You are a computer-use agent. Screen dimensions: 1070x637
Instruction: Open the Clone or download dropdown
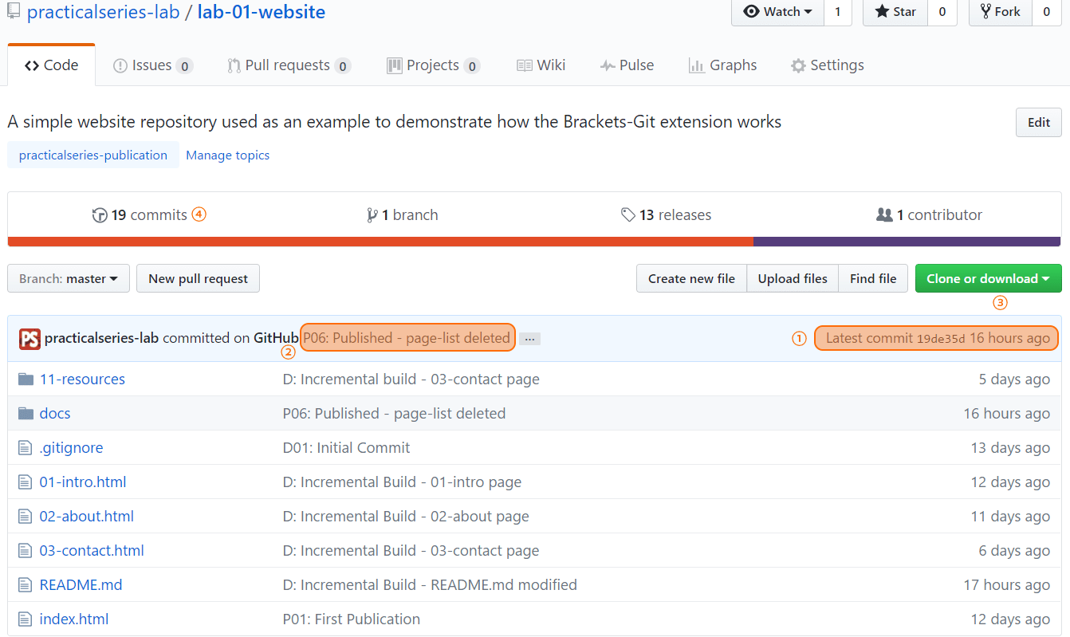tap(988, 278)
